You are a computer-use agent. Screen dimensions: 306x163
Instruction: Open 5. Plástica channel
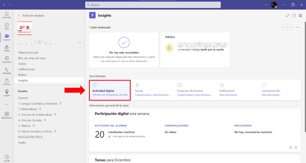click(24, 126)
